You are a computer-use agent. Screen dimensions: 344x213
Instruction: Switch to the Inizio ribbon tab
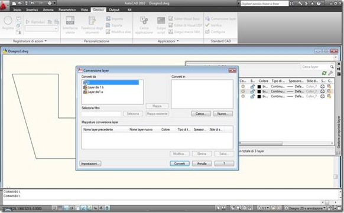(x=17, y=9)
